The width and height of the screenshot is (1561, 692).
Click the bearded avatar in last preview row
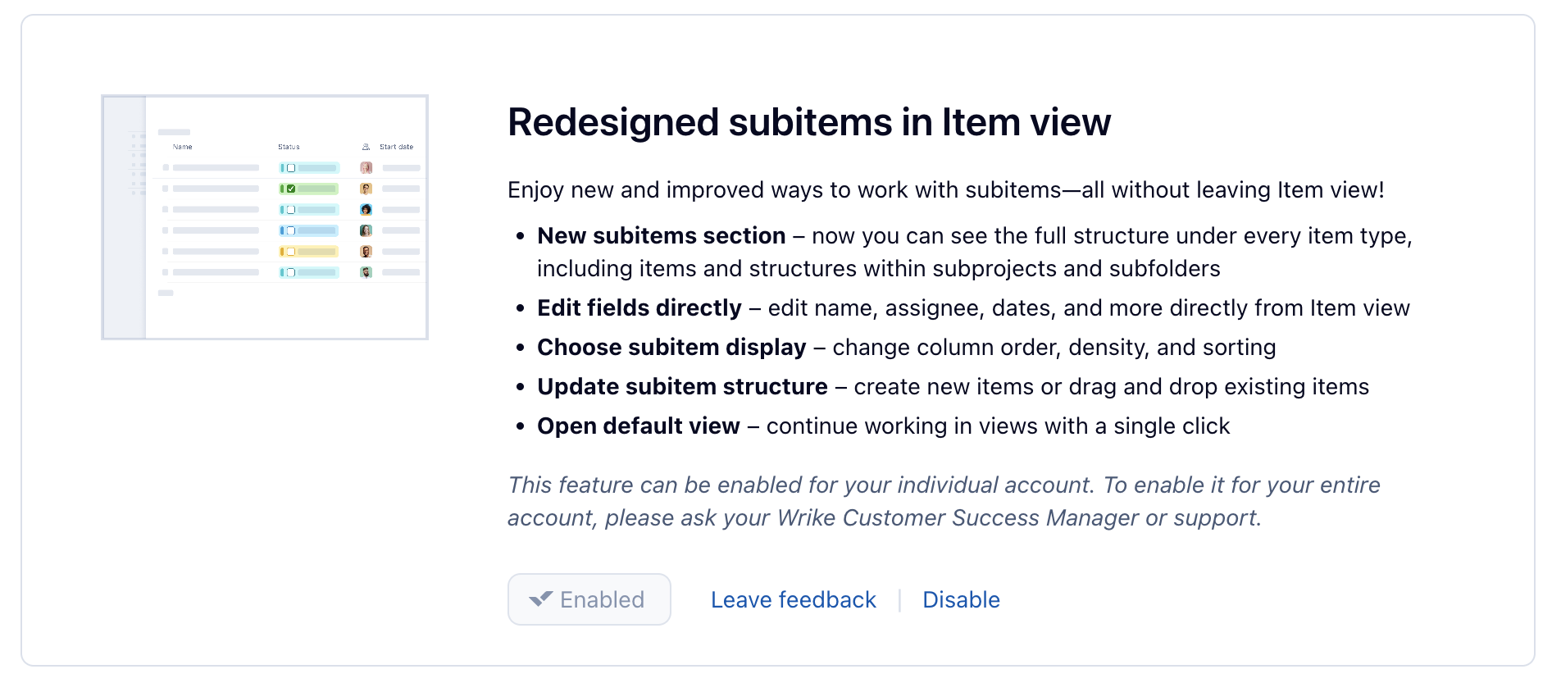point(366,272)
